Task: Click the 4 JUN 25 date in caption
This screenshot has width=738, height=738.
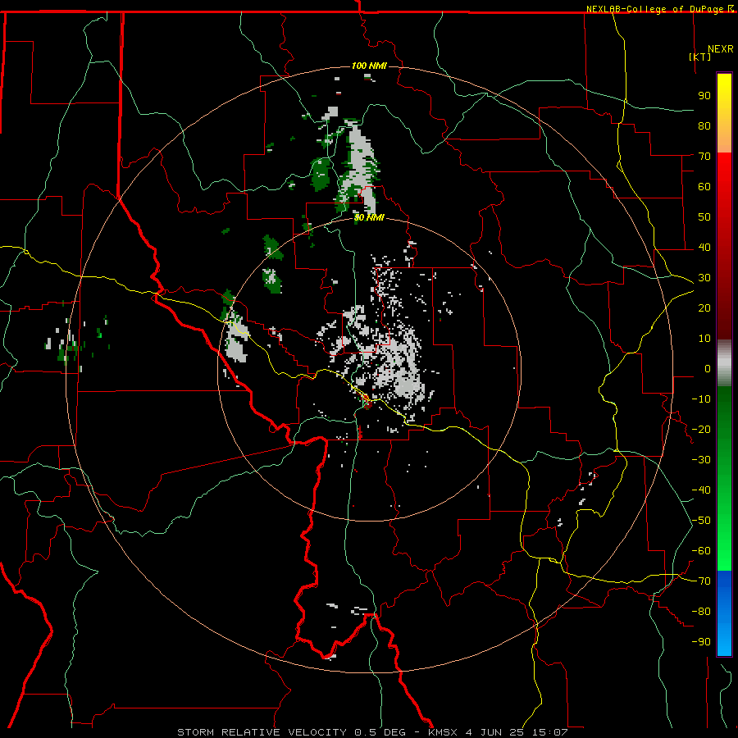Action: point(494,732)
